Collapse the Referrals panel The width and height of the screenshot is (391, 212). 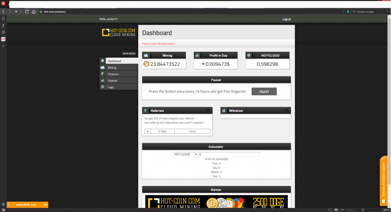click(x=208, y=110)
